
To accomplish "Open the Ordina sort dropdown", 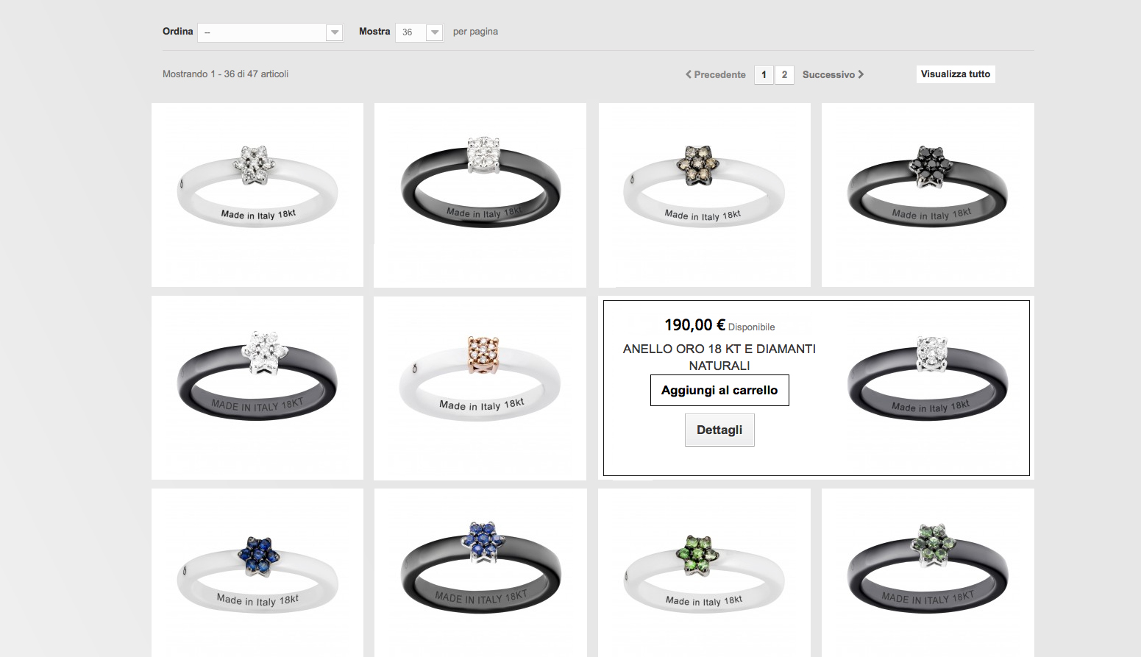I will [271, 32].
